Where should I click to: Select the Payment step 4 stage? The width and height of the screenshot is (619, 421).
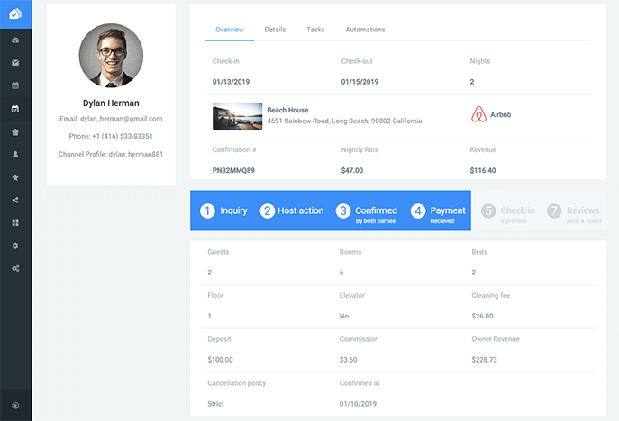coord(438,214)
